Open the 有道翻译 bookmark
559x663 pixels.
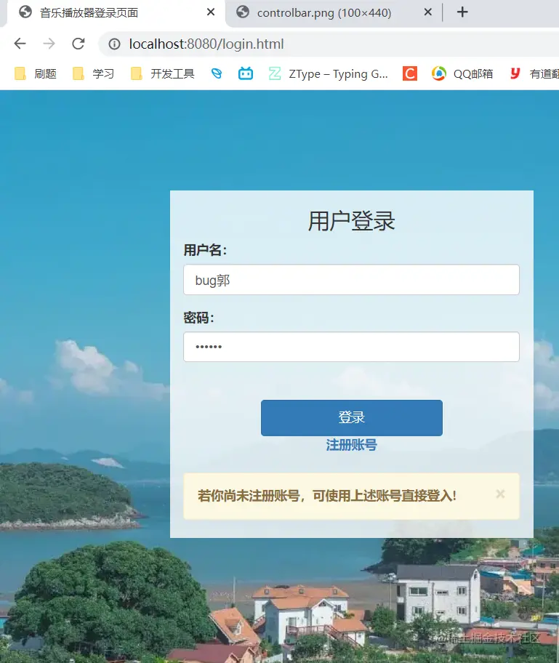tap(534, 73)
